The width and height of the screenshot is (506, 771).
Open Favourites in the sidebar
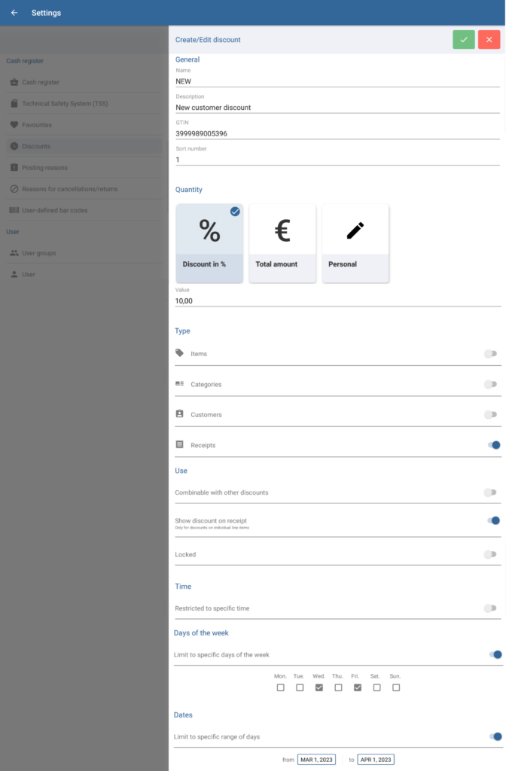point(37,125)
